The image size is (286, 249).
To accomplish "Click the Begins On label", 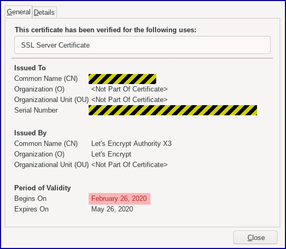I will (x=31, y=199).
